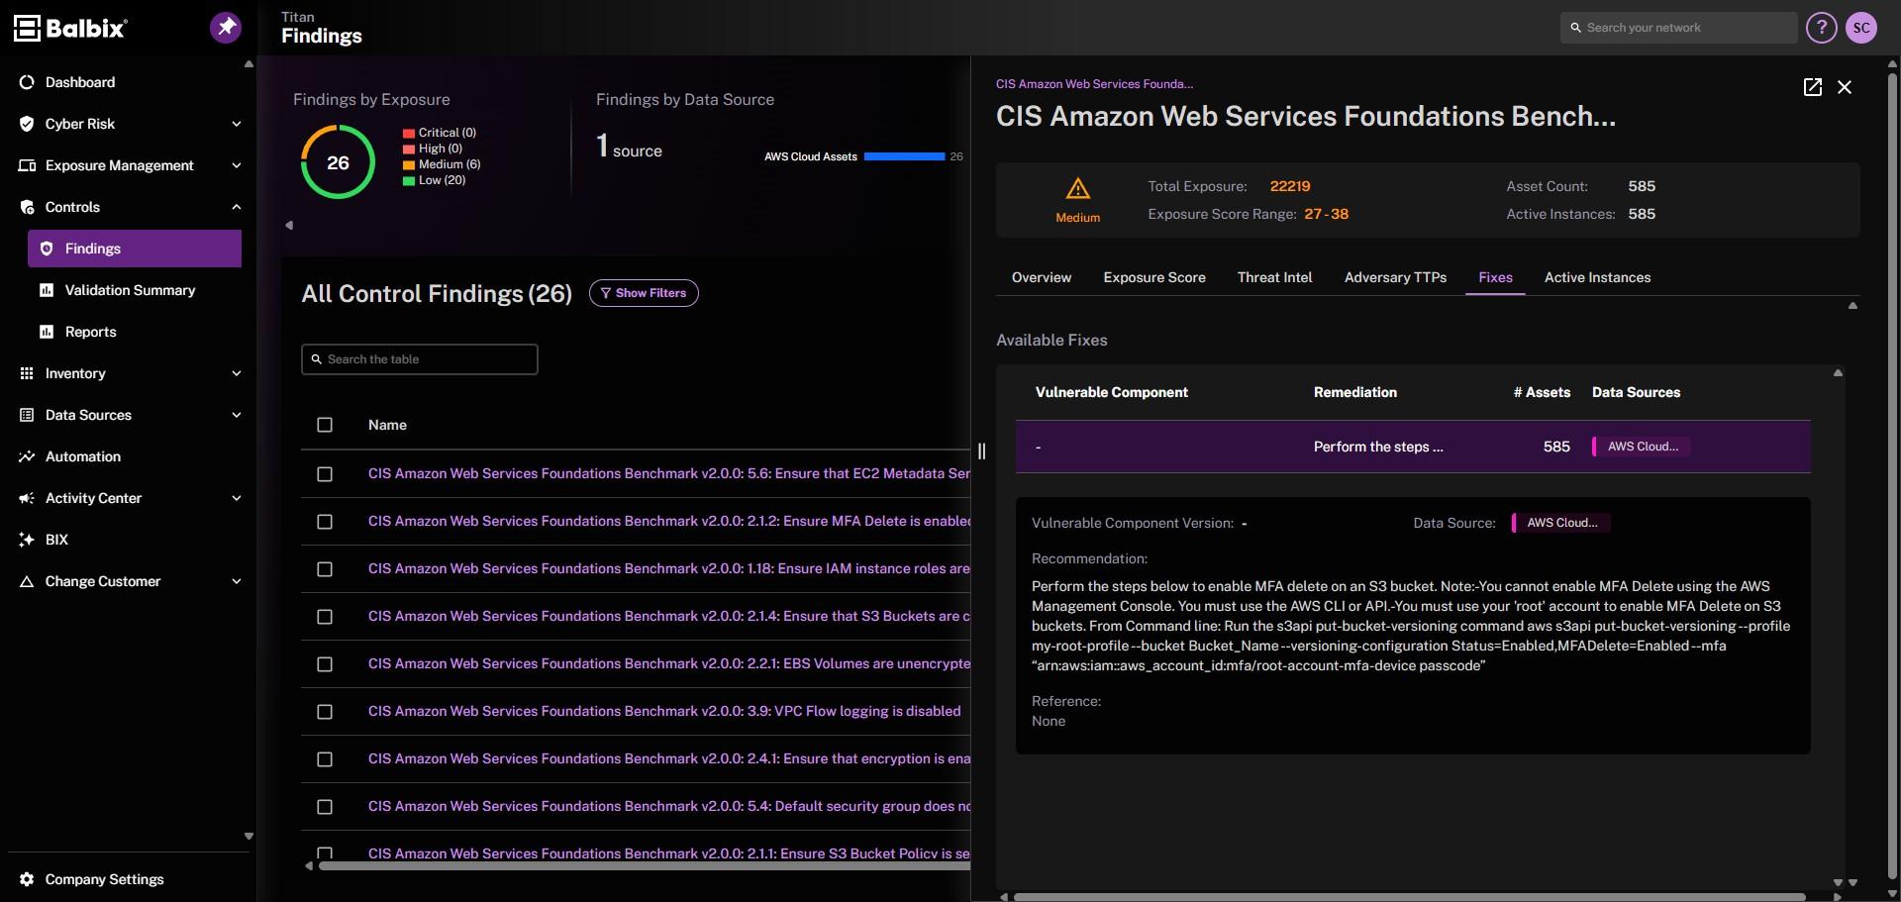Click the Dashboard sidebar icon

(27, 82)
